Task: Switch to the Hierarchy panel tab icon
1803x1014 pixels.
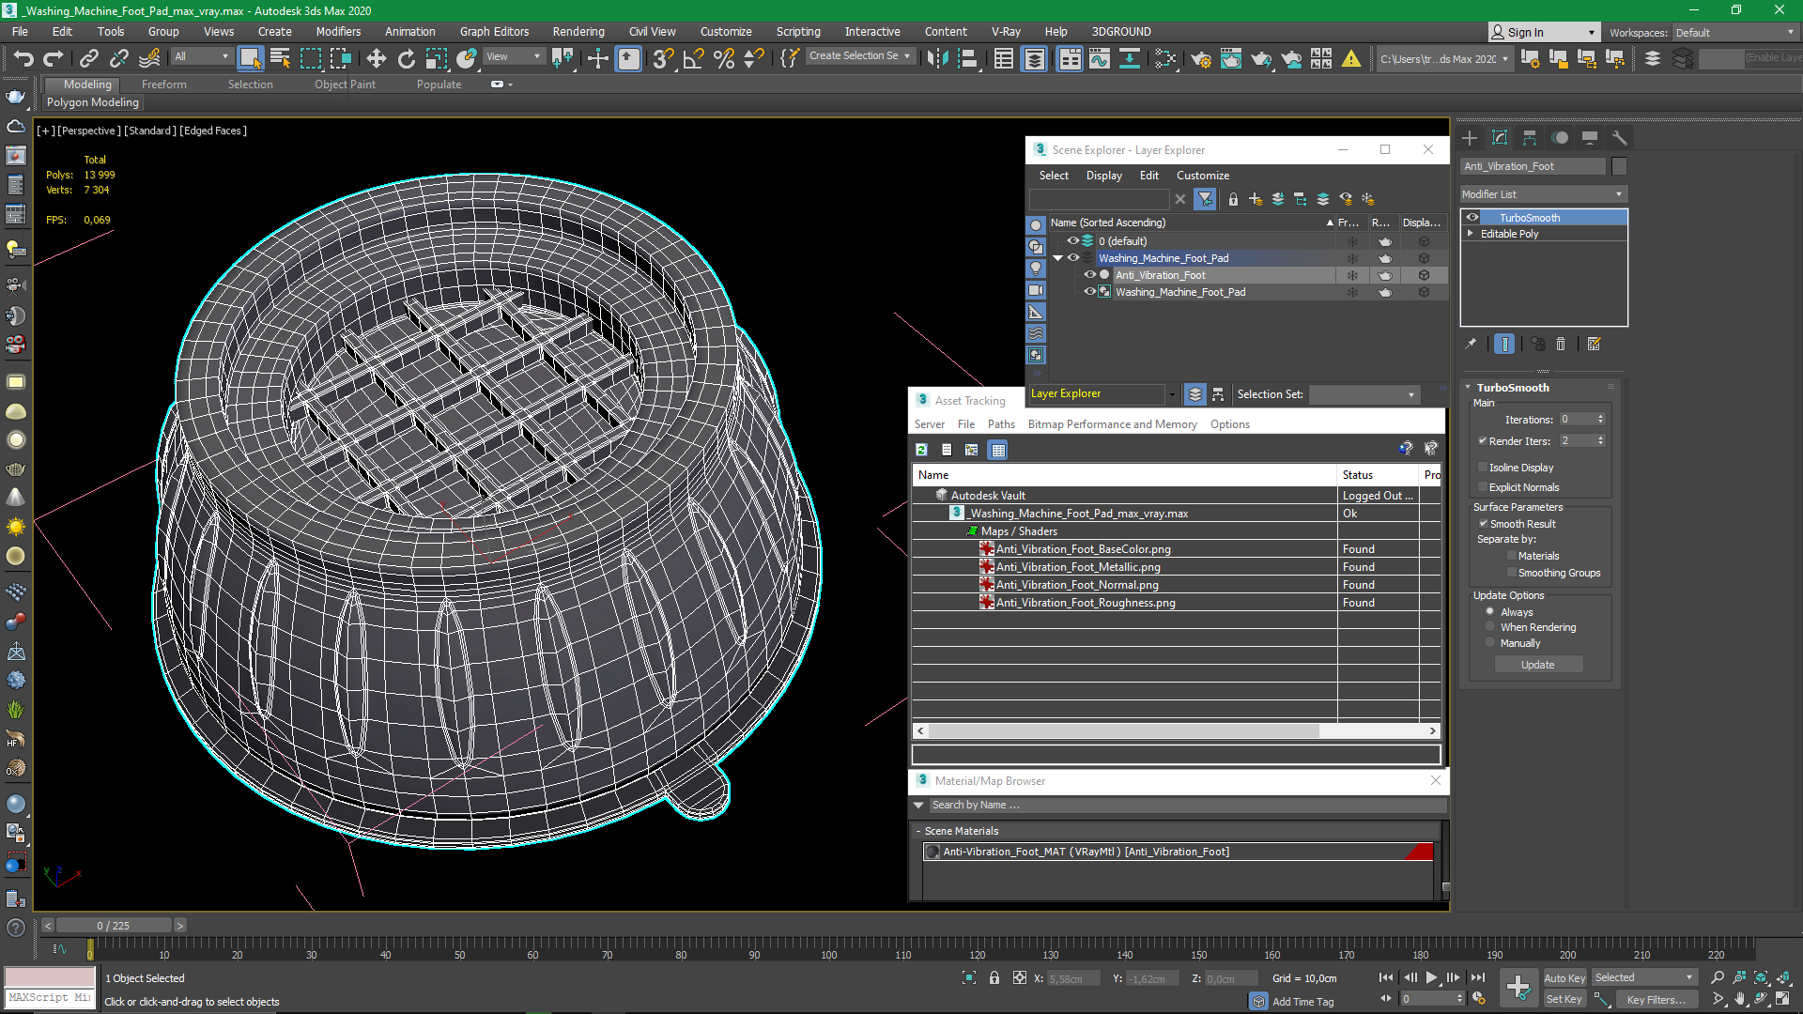Action: [x=1530, y=138]
